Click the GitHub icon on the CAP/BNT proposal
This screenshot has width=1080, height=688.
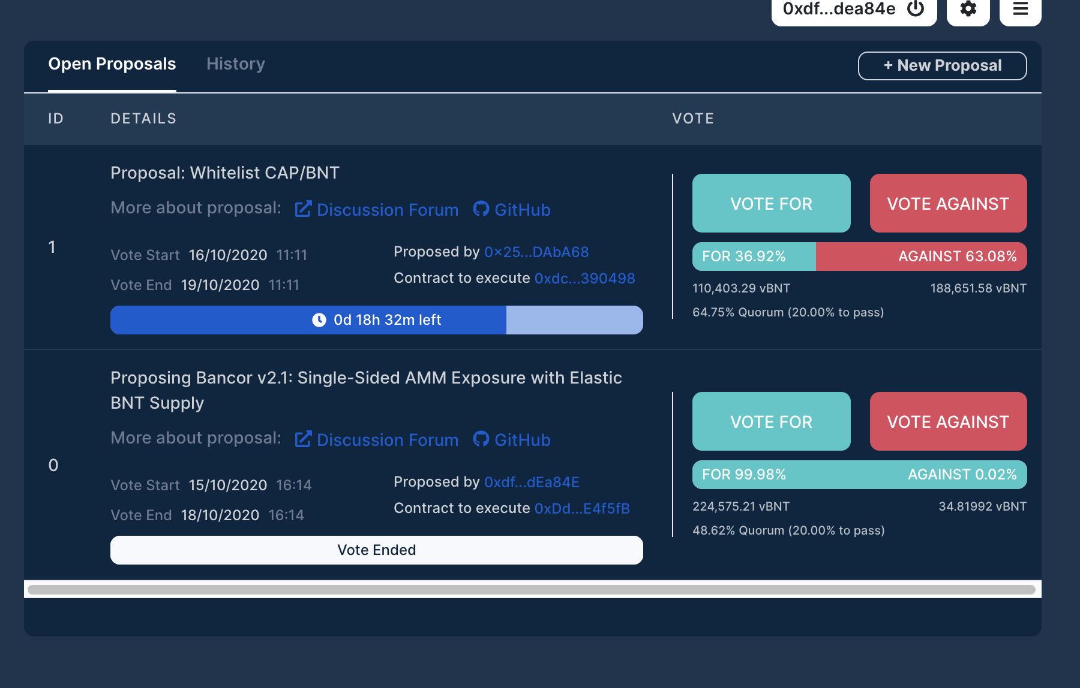pyautogui.click(x=481, y=209)
